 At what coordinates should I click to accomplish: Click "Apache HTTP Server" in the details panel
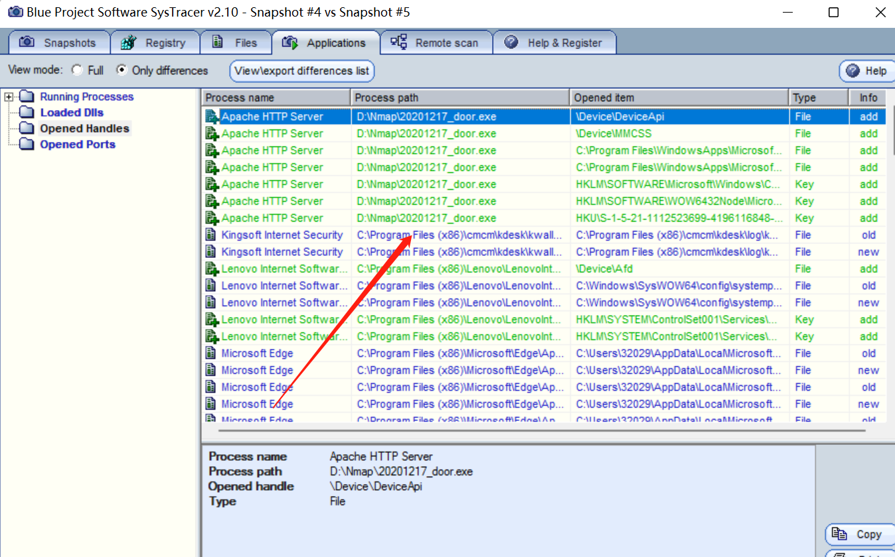(x=381, y=456)
